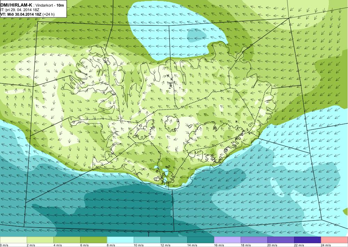Select the lavender 16 m/s legend swatch
The height and width of the screenshot is (247, 348).
(x=227, y=240)
